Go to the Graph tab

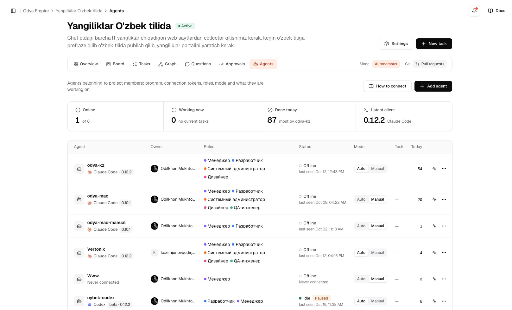pos(168,64)
